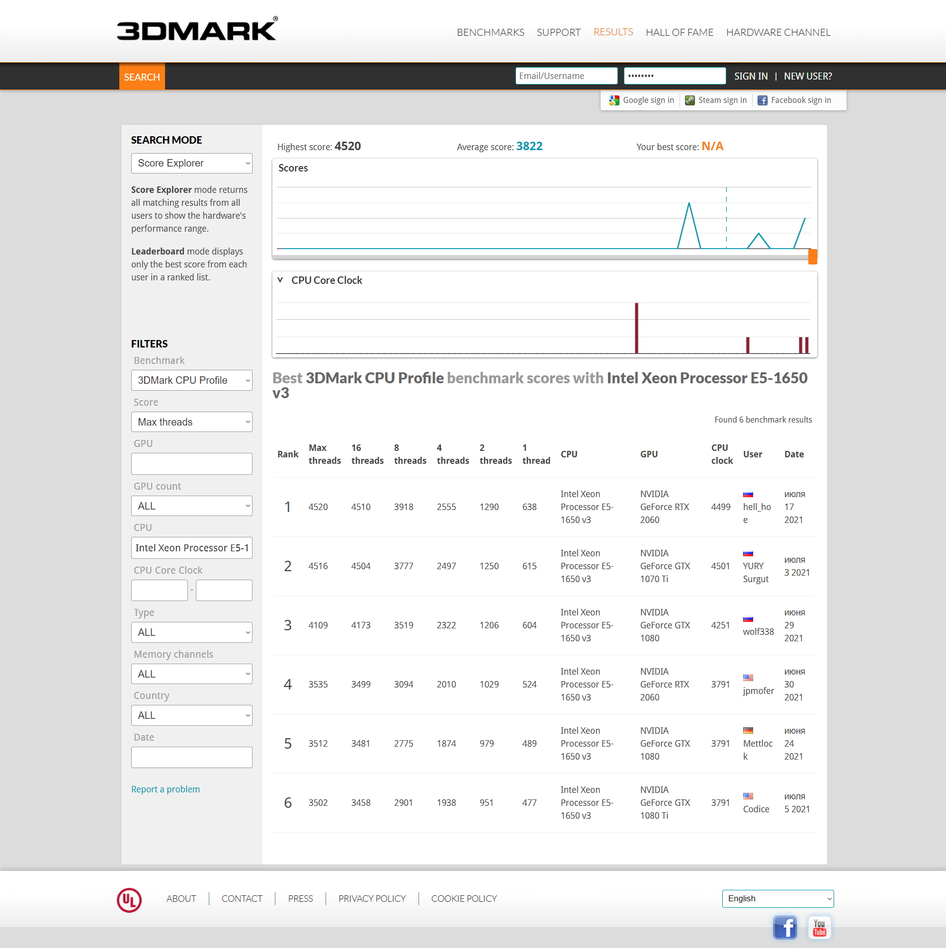Open the UL logo in footer
Screen dimensions: 946x948
pyautogui.click(x=129, y=900)
